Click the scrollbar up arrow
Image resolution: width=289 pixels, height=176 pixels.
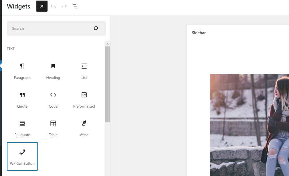(x=108, y=44)
